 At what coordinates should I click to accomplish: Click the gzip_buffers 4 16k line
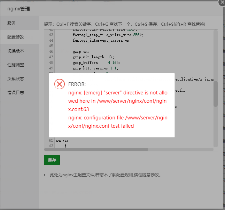click(x=96, y=63)
